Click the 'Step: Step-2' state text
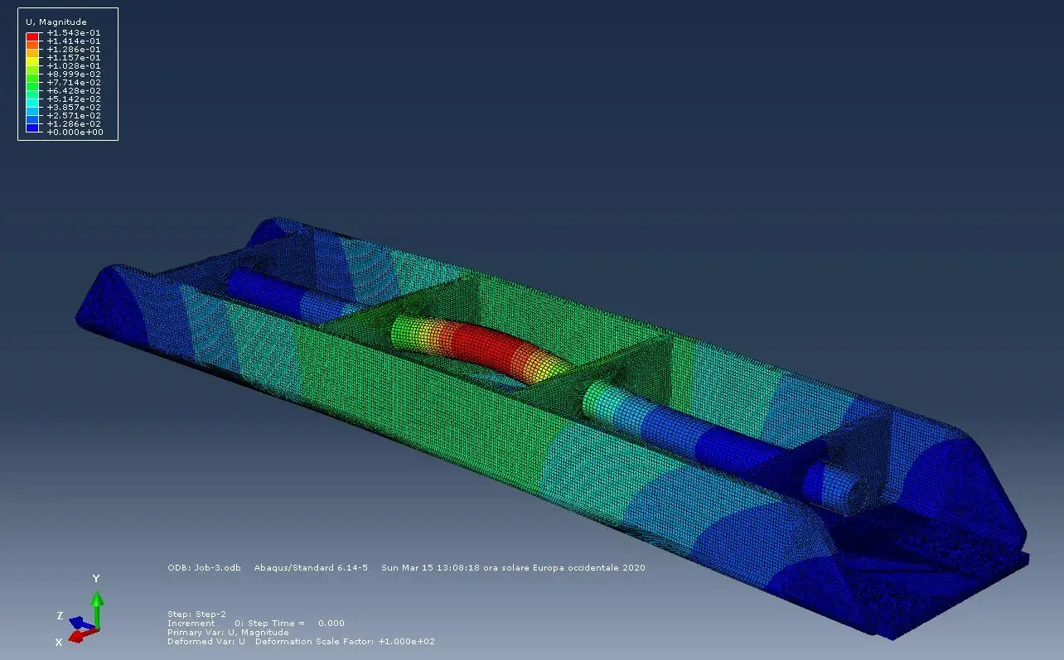The image size is (1064, 660). point(196,614)
